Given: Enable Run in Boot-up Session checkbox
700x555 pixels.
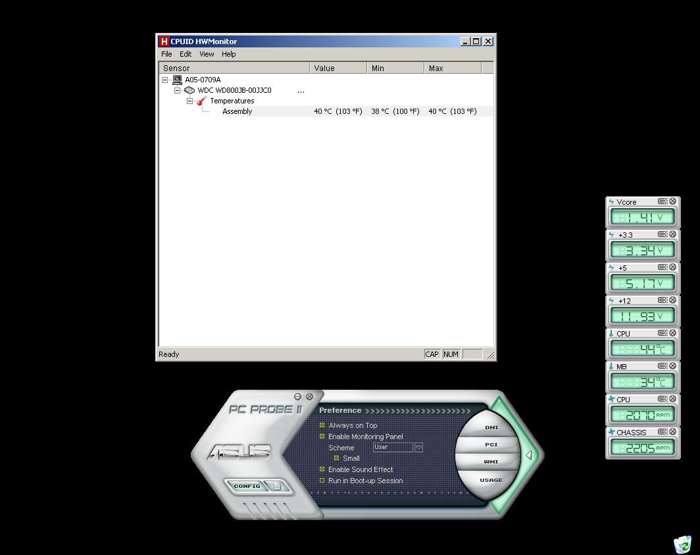Looking at the screenshot, I should pyautogui.click(x=322, y=481).
